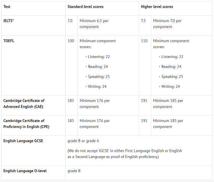Click the TOEFL row label

click(x=9, y=41)
